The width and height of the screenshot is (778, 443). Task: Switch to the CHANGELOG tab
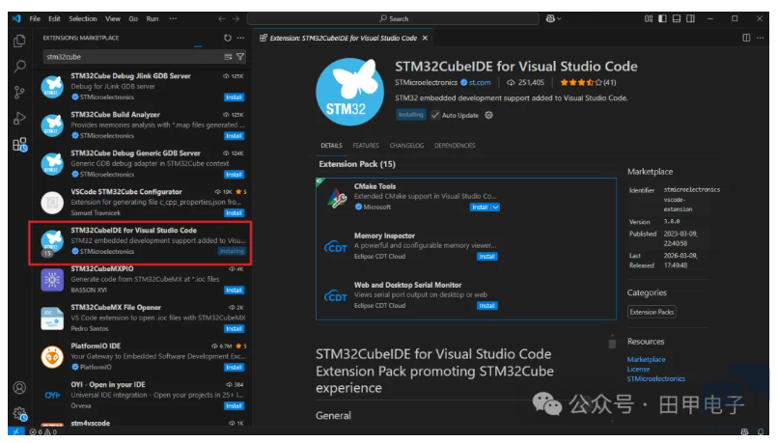point(406,146)
